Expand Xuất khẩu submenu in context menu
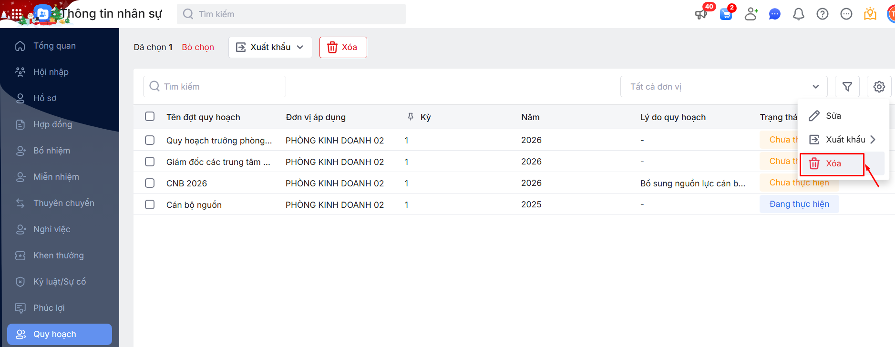Screen dimensions: 895x347 coord(843,140)
